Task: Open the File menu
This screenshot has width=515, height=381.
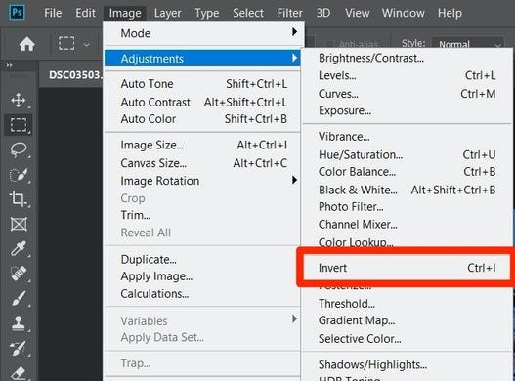Action: [53, 13]
